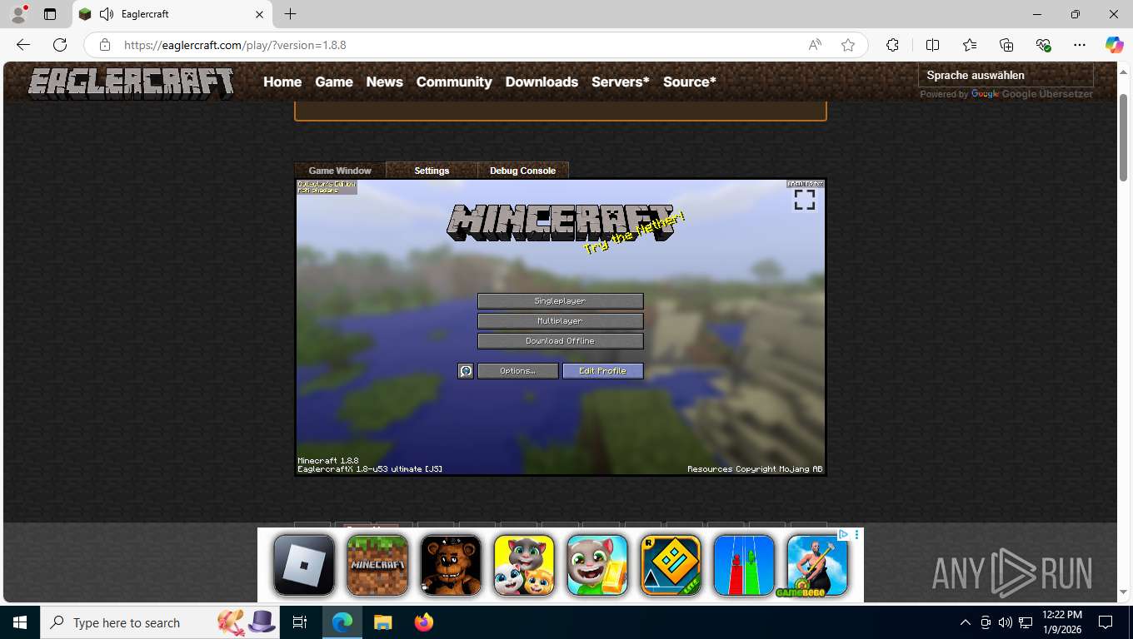Click the Eaglercraft logo link
This screenshot has width=1133, height=639.
[x=131, y=83]
